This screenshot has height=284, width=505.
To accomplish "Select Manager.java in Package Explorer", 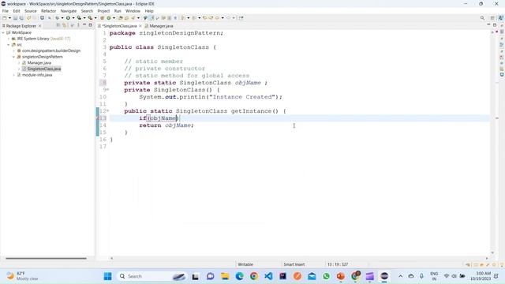I will [x=39, y=63].
